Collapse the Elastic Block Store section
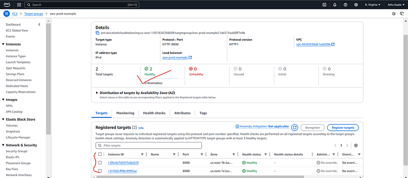408x178 pixels. coord(3,119)
